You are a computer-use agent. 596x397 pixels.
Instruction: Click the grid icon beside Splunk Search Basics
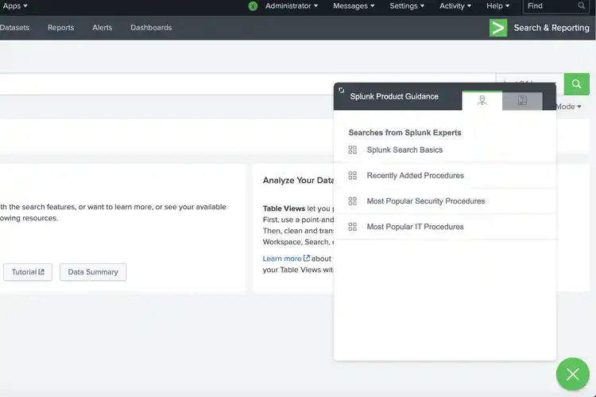coord(353,150)
